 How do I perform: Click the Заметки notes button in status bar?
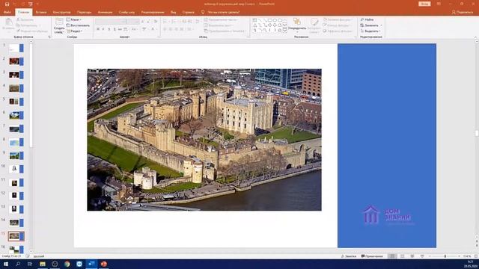349,256
